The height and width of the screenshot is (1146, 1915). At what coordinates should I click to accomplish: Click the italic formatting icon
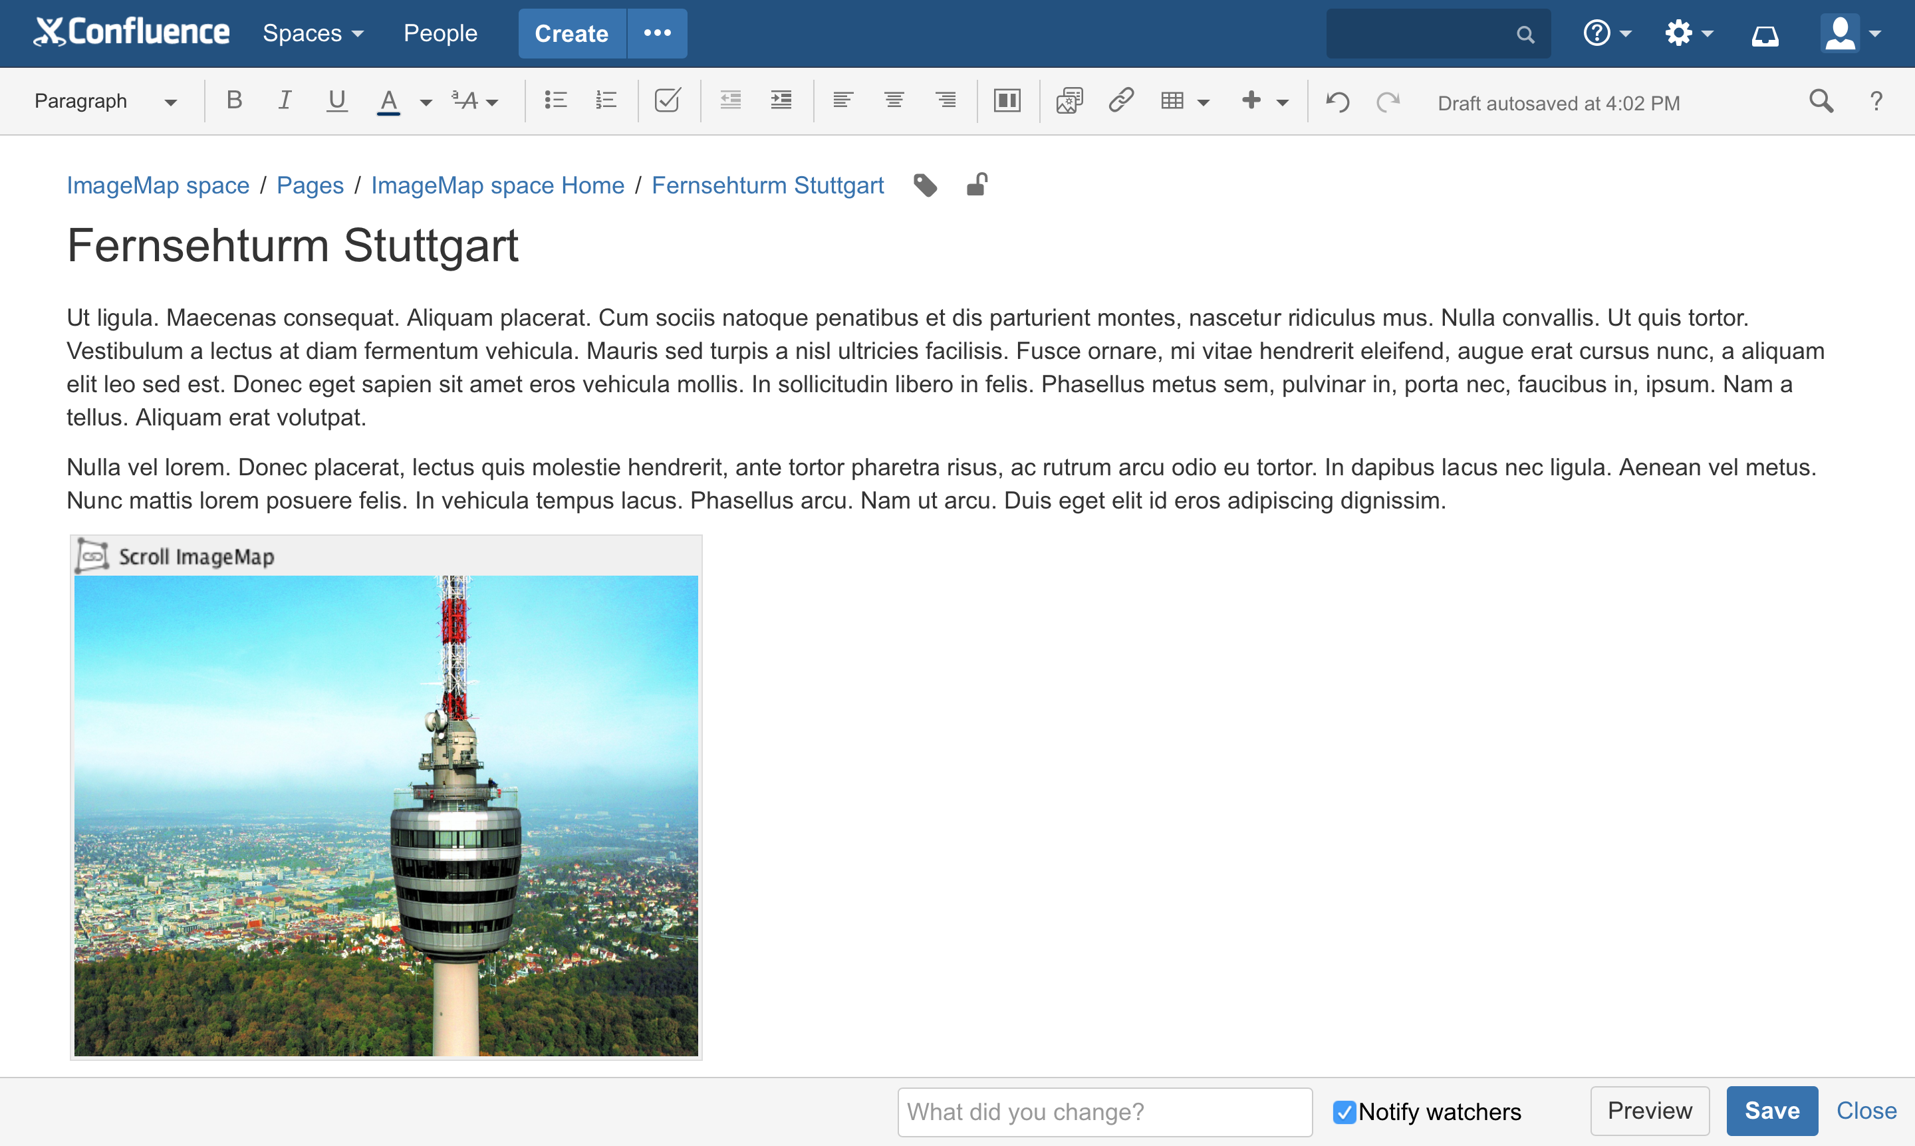click(x=283, y=102)
